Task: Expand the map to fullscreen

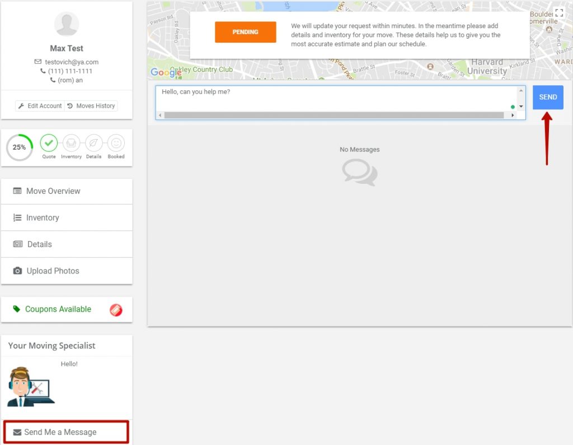Action: (x=558, y=12)
